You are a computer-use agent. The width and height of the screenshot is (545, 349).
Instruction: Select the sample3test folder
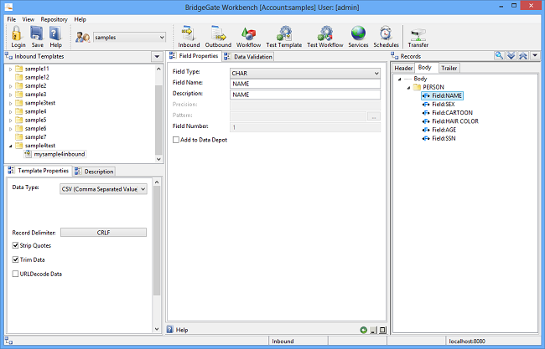click(x=40, y=103)
